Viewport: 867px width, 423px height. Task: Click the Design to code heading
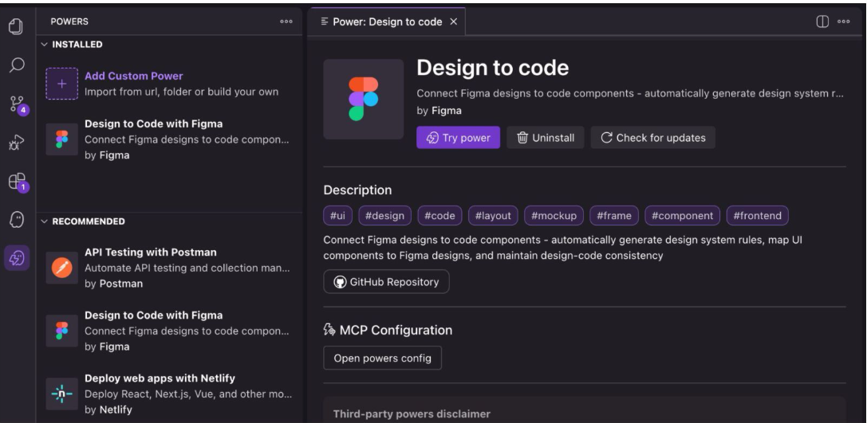coord(493,68)
